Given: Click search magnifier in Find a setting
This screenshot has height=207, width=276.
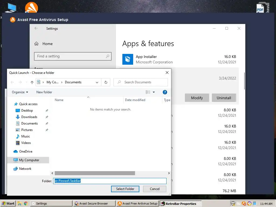Looking at the screenshot, I should point(108,56).
